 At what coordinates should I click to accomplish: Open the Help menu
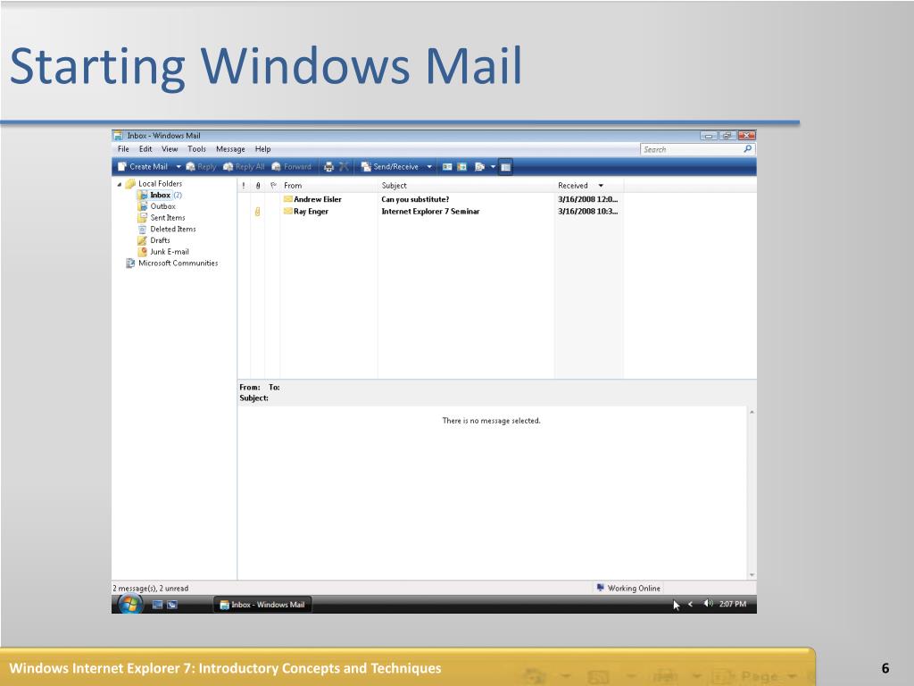(x=263, y=149)
